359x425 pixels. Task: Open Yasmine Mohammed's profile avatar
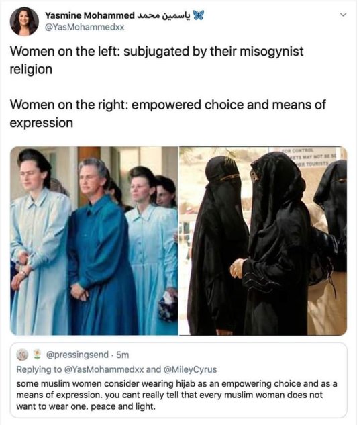coord(24,21)
